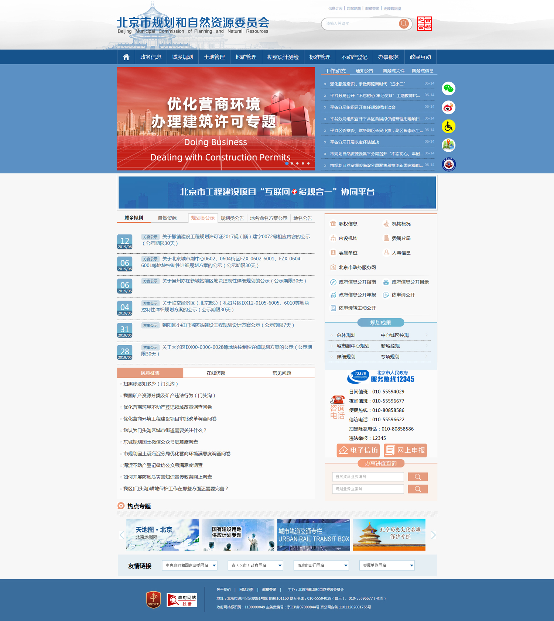
Task: Open 天地图·北京 topic thumbnail
Action: click(x=162, y=535)
